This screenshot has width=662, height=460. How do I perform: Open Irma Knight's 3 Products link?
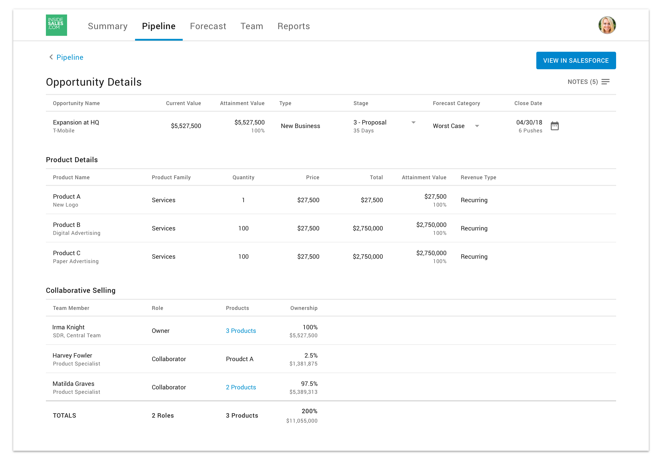click(x=241, y=331)
